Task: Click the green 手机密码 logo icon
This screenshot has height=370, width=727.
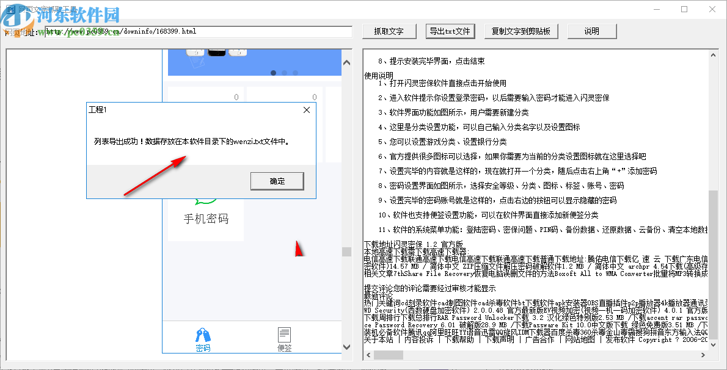Action: point(205,201)
